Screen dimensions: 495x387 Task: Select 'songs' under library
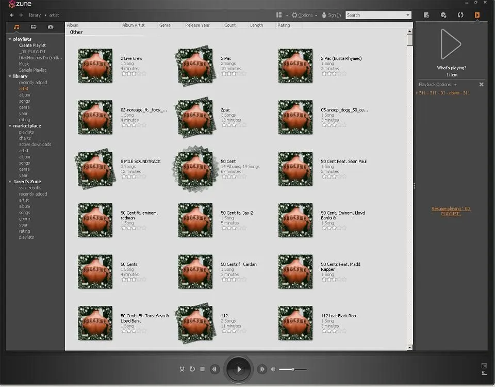pos(24,101)
